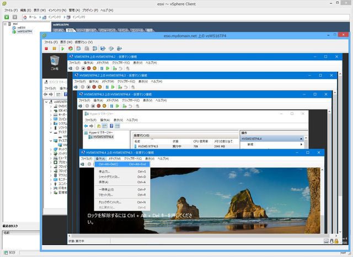353x257 pixels.
Task: Click the vertical scrollbar of the HVSWS16TP4L5 connection view
Action: [322, 201]
